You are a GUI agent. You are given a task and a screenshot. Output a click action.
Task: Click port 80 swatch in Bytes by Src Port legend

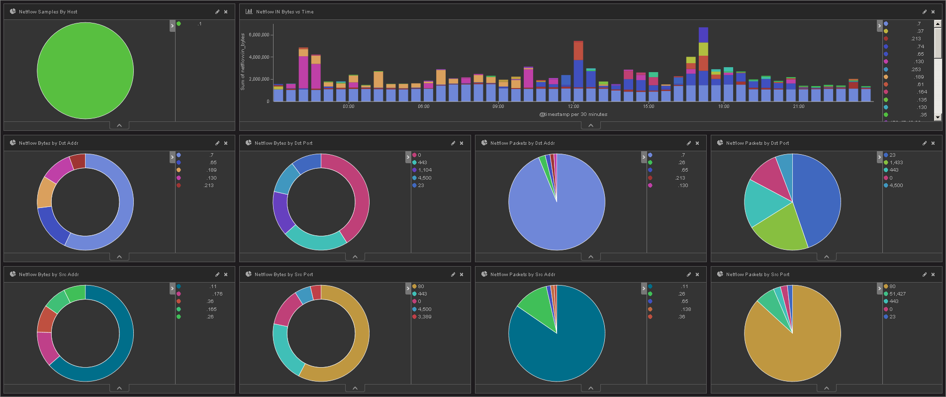pos(414,287)
